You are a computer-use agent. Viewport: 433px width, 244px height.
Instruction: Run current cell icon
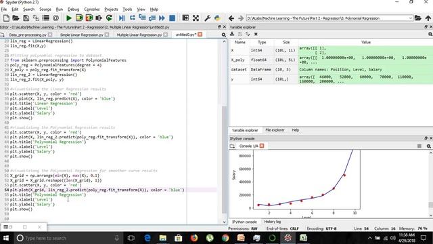tap(79, 18)
